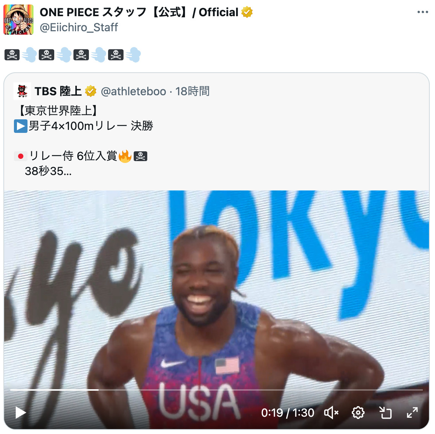Click the first pirate flag emoji in tweet
Screen dimensions: 435x434
point(12,55)
